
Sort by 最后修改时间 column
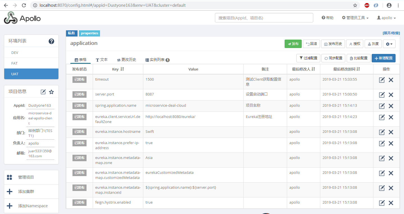tap(358, 69)
